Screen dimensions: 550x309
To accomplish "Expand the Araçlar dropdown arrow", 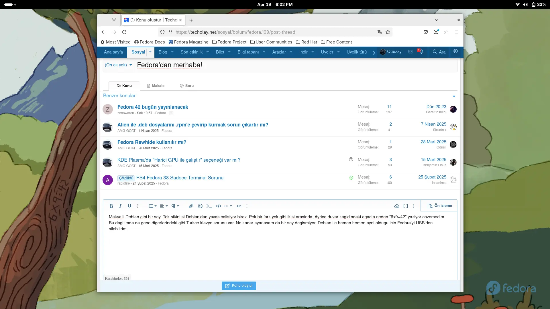I will click(291, 52).
